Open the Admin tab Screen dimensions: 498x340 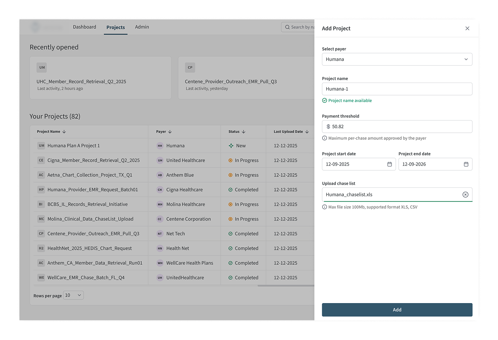point(142,27)
